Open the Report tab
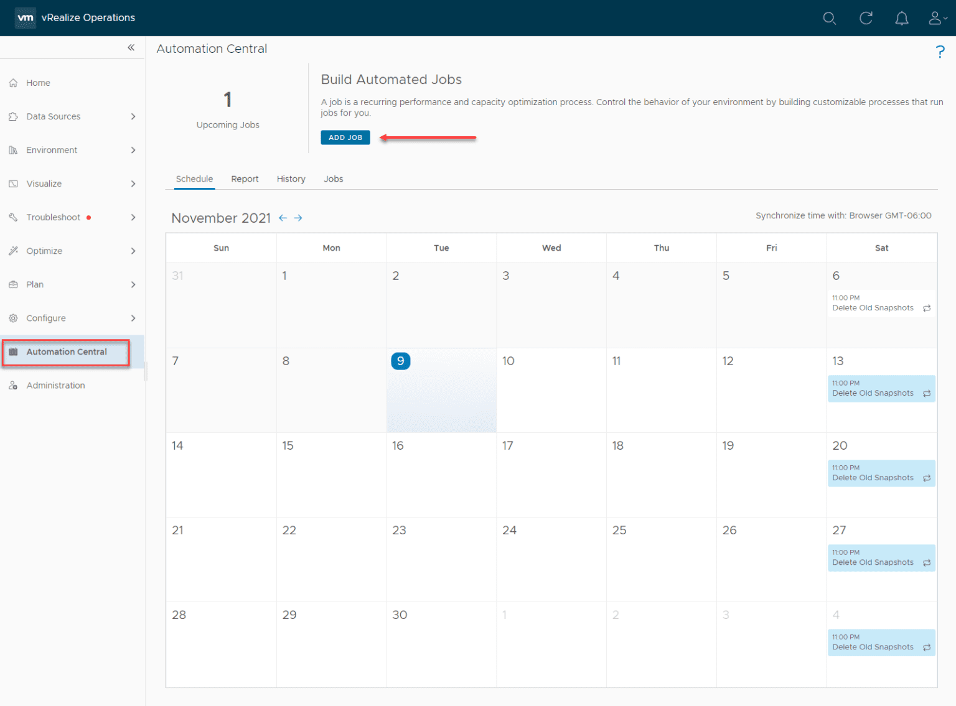This screenshot has width=956, height=706. pos(245,179)
